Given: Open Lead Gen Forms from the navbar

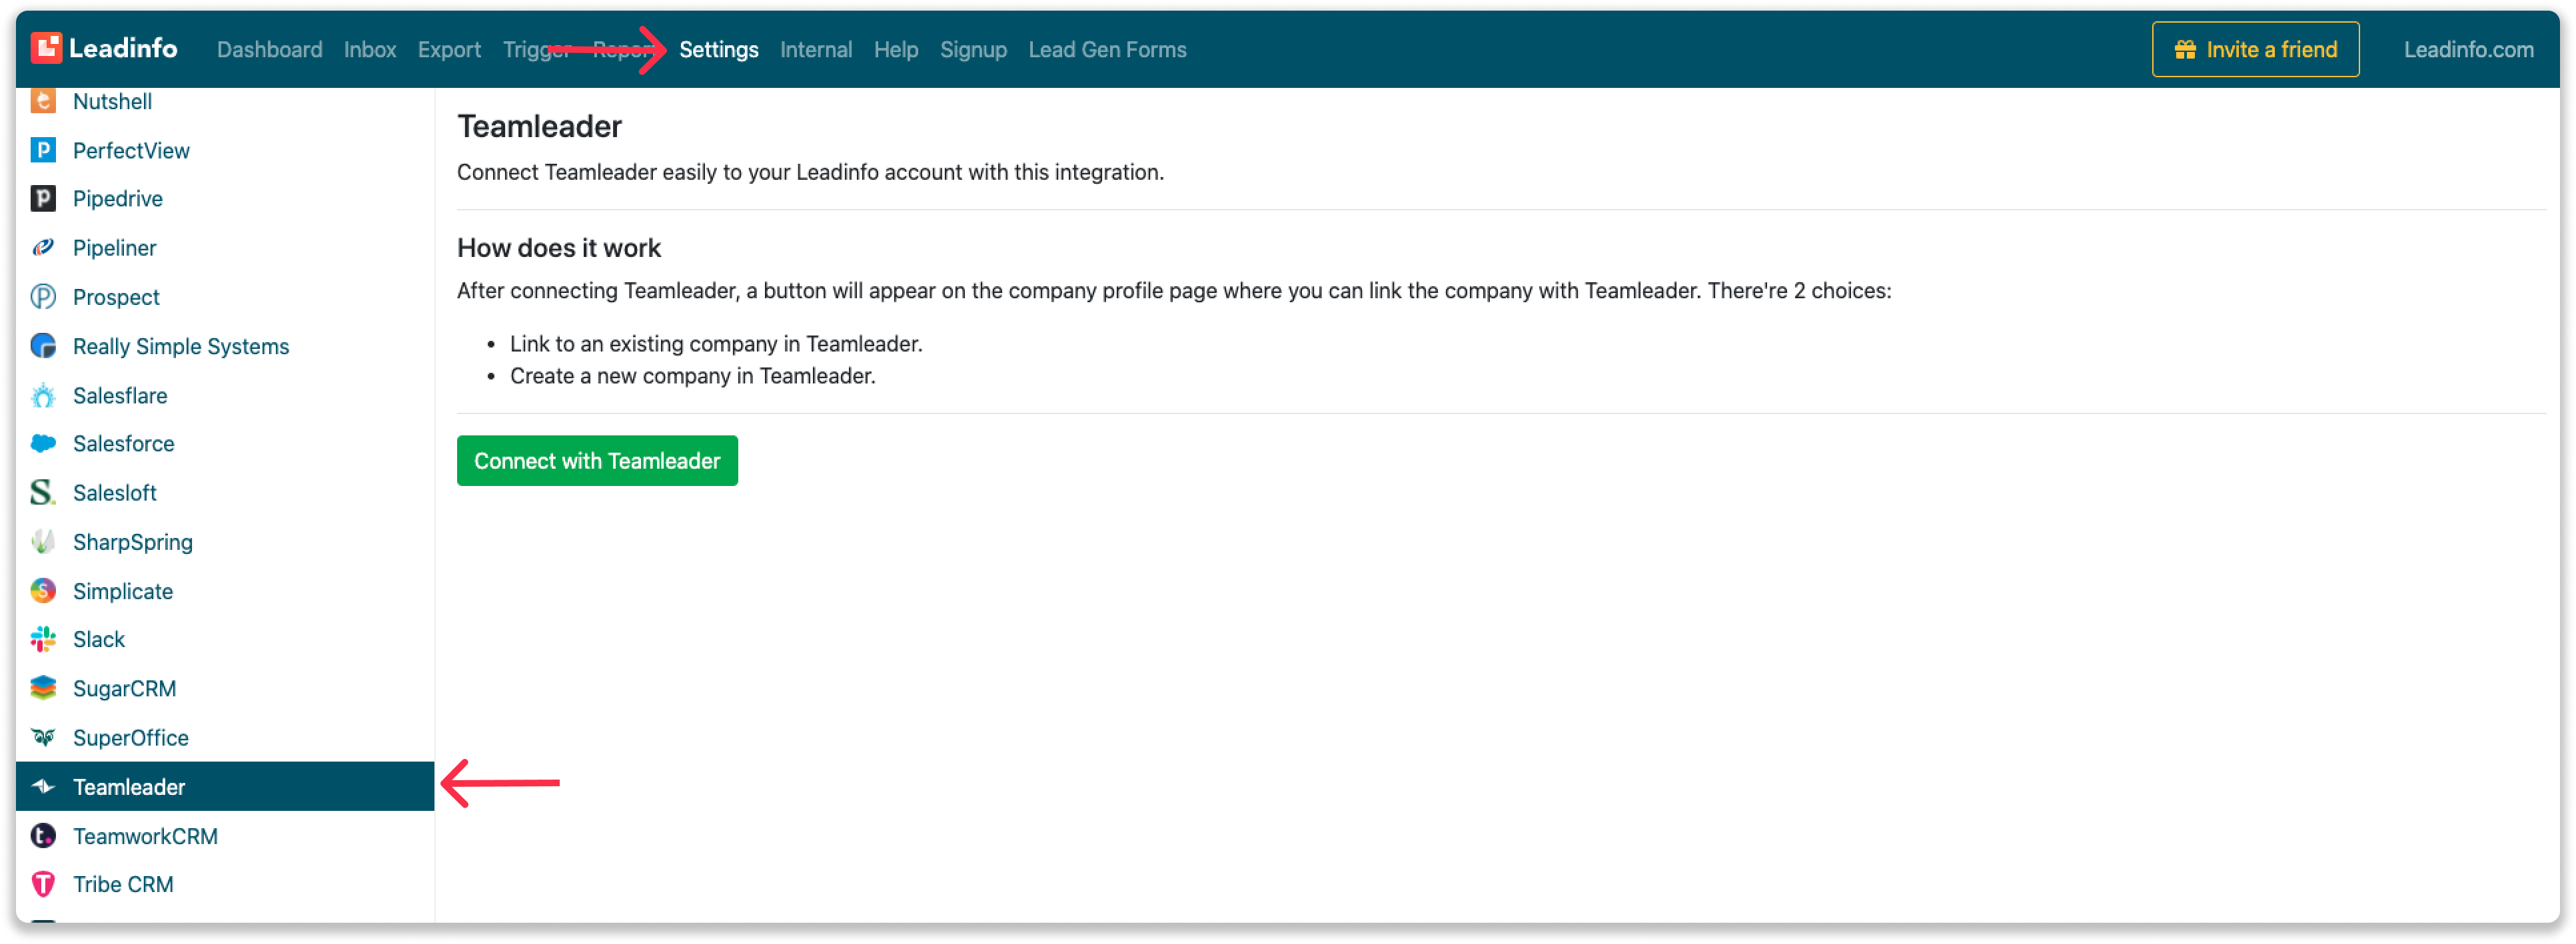Looking at the screenshot, I should click(1107, 49).
